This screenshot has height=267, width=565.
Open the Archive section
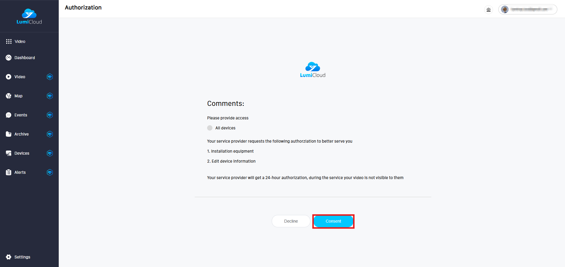pyautogui.click(x=22, y=134)
